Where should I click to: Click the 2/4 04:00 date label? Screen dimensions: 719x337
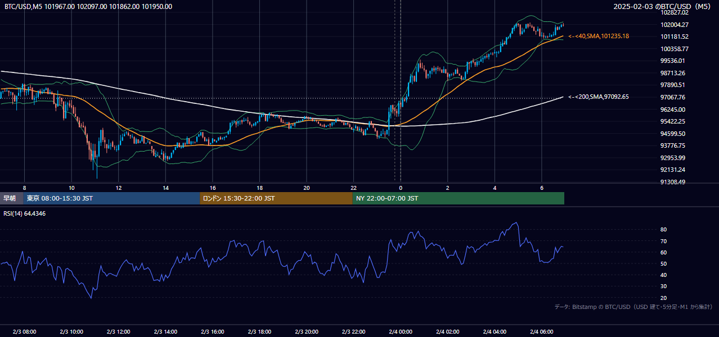(494, 331)
